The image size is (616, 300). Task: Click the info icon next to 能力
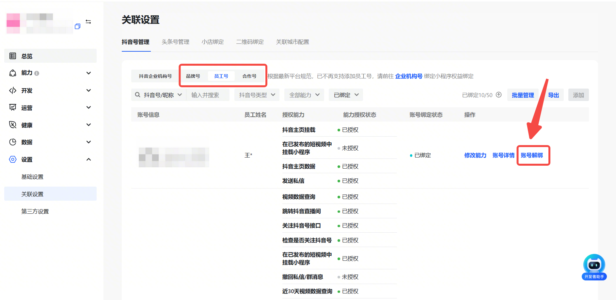tap(37, 74)
